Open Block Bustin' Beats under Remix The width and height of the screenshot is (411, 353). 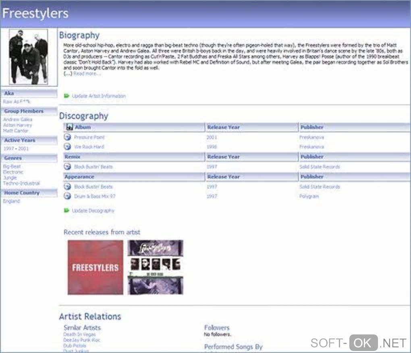coord(93,167)
